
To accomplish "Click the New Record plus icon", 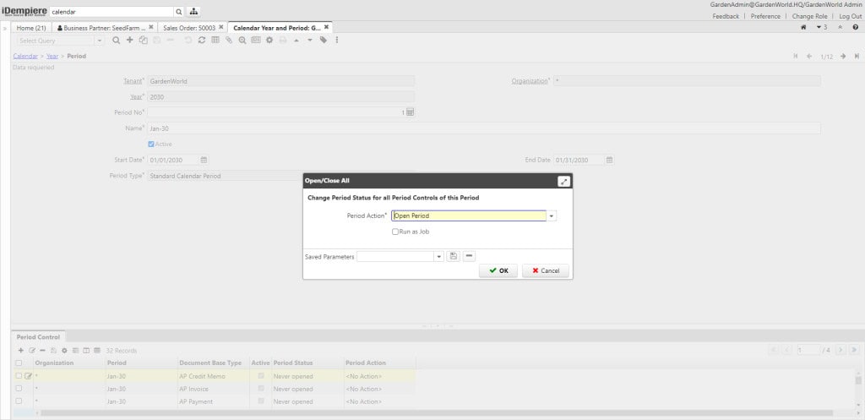I will coord(129,40).
